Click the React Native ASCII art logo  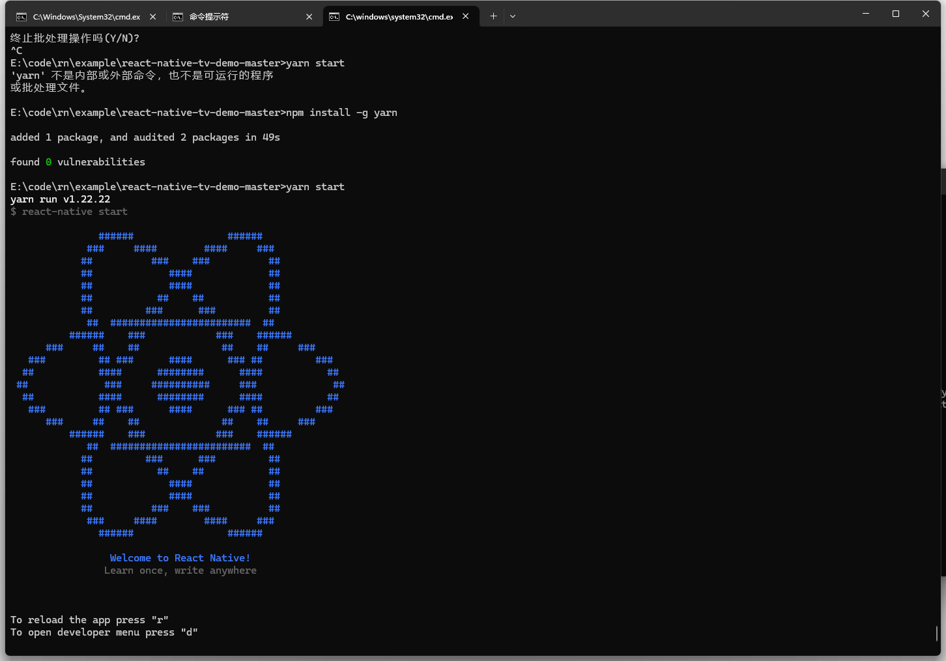pos(180,384)
